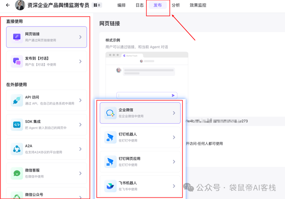285x199 pixels.
Task: Expand the 钉钉网页应用 chevron
Action: (174, 162)
